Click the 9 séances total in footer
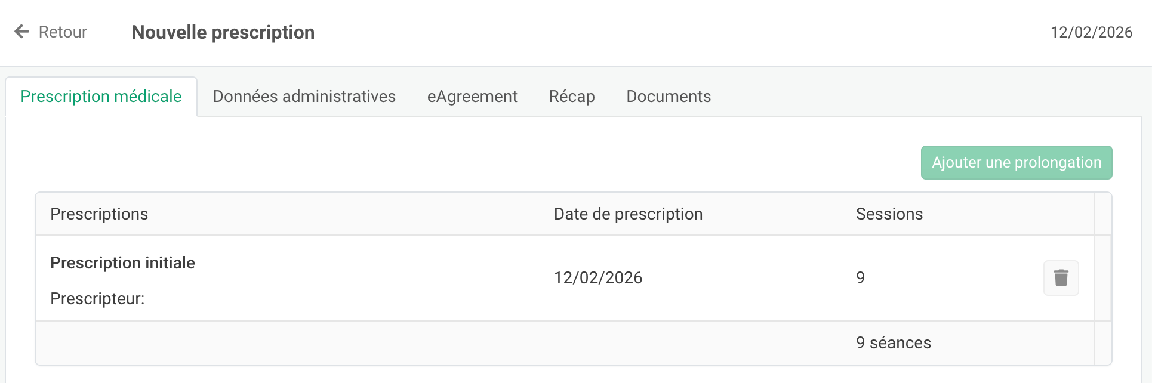 [x=893, y=343]
